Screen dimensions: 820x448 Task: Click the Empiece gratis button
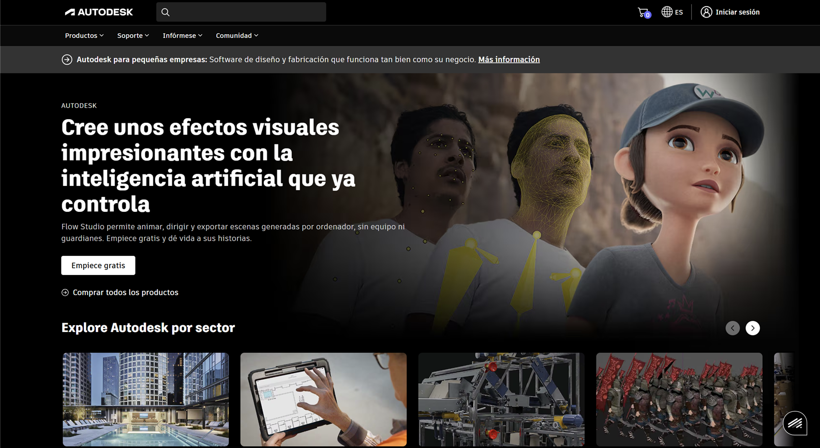coord(98,265)
